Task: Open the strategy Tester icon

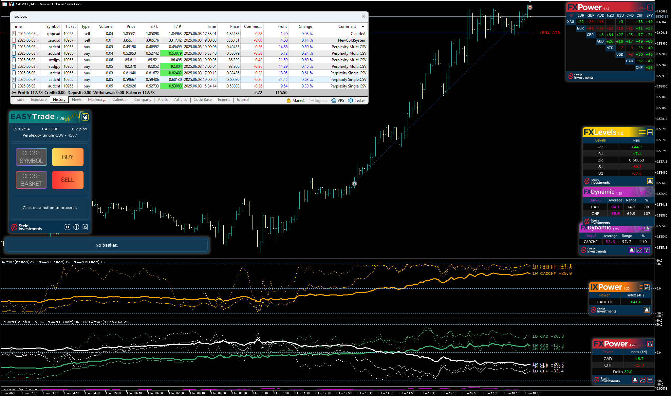Action: click(351, 101)
